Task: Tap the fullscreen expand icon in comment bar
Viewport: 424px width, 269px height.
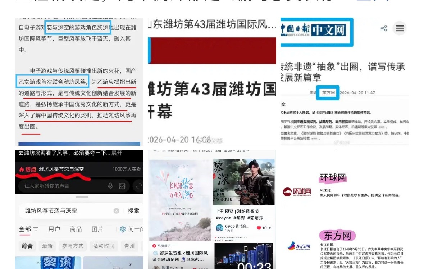Action: pyautogui.click(x=139, y=186)
